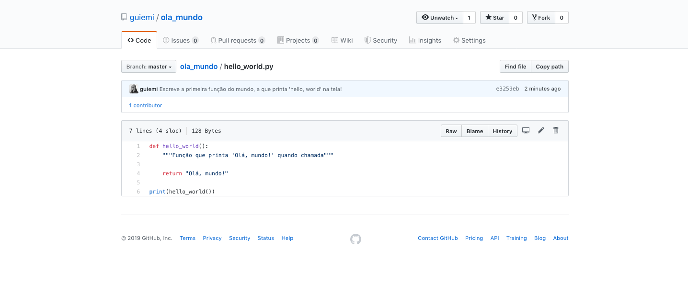Screen dimensions: 688x296
Task: Open footer Privacy link
Action: click(212, 238)
